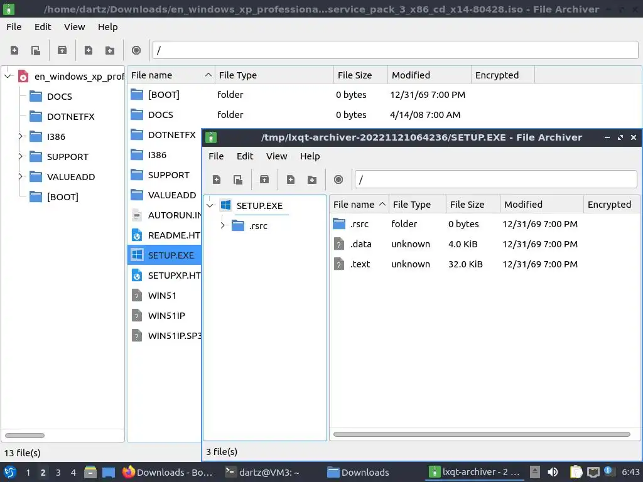Select DOCS folder row in ISO file list

384,115
